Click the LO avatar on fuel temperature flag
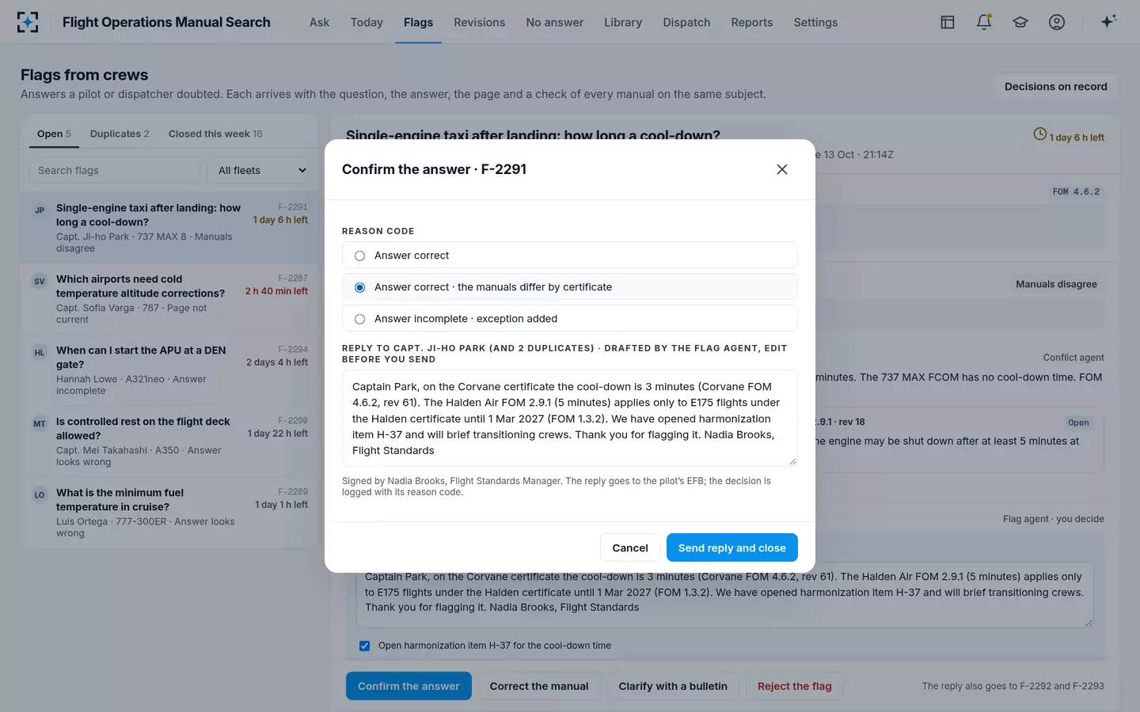 [40, 494]
